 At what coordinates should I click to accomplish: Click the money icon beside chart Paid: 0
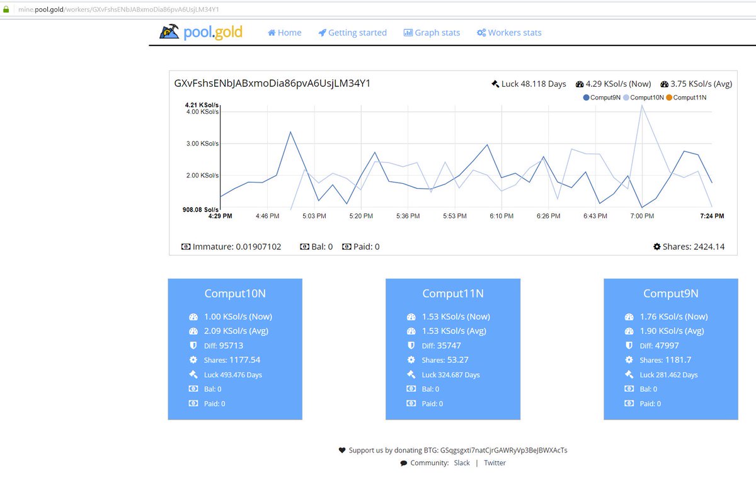click(347, 247)
